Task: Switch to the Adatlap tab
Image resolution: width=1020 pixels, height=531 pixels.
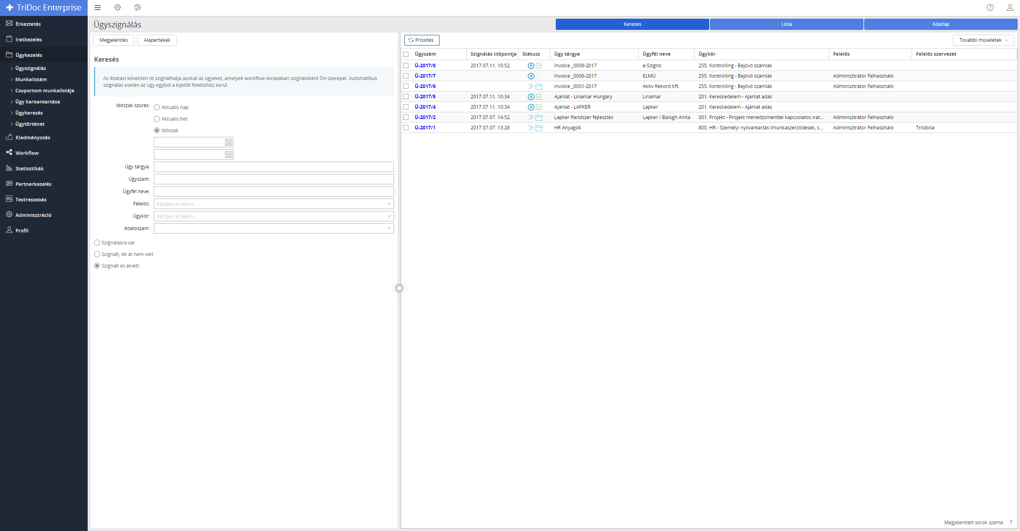Action: [940, 24]
